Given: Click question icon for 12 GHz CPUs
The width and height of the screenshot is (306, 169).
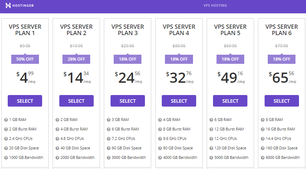Looking at the screenshot, I should (x=211, y=139).
